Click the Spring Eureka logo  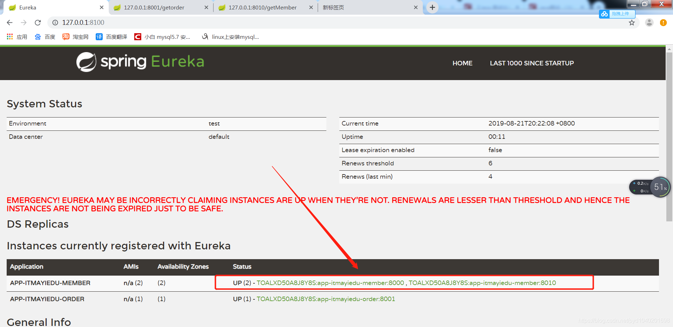(x=140, y=62)
